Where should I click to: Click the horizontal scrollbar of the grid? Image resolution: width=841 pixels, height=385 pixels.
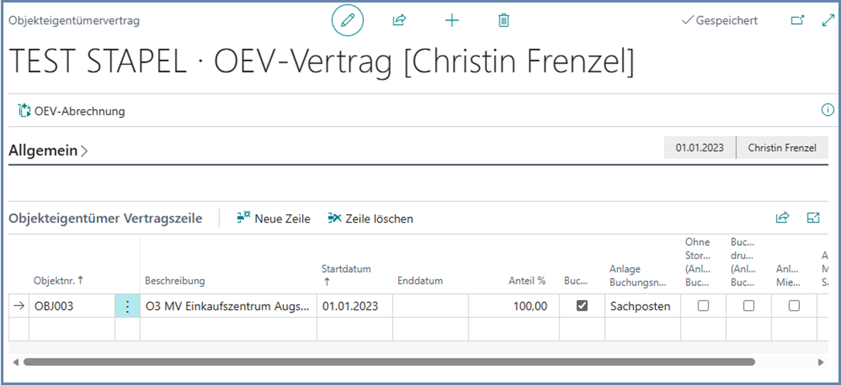pyautogui.click(x=387, y=361)
